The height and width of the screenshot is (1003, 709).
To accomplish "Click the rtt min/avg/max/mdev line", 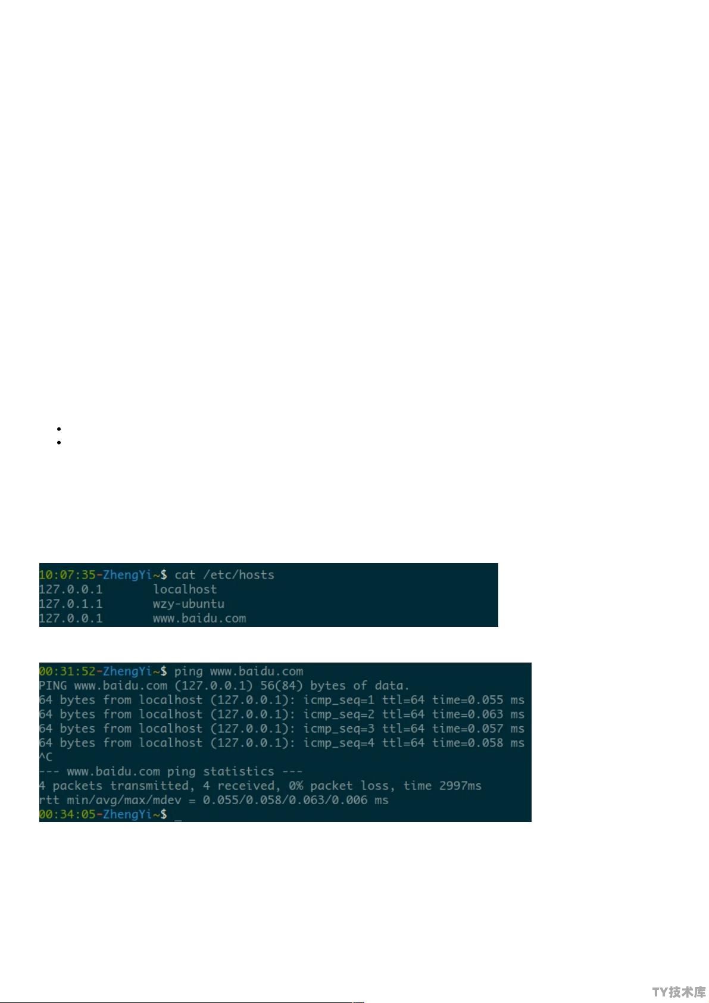I will click(214, 800).
